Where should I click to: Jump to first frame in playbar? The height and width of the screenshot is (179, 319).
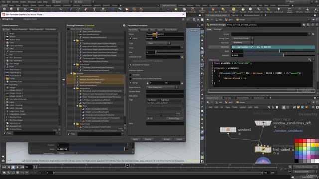(4, 167)
